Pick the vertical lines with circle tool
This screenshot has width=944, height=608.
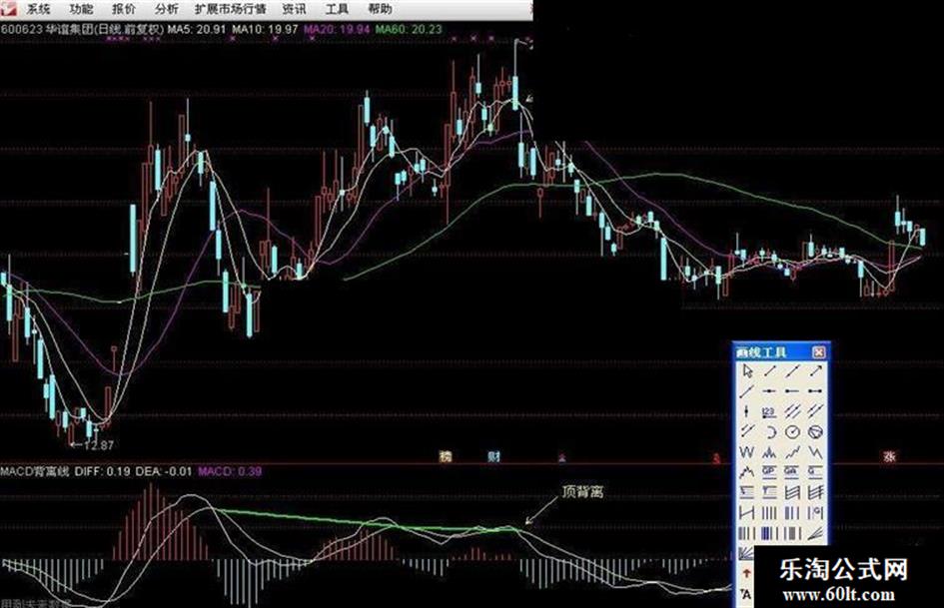point(815,513)
